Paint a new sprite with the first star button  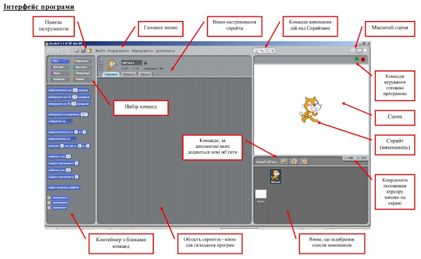click(284, 161)
